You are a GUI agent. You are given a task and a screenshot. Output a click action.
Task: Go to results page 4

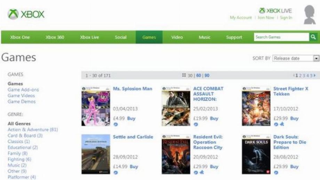click(307, 75)
